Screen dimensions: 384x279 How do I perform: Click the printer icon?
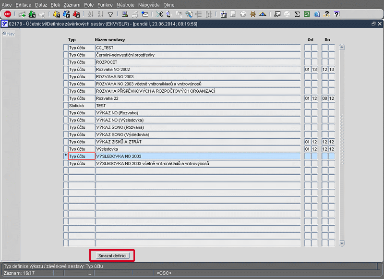click(x=125, y=14)
